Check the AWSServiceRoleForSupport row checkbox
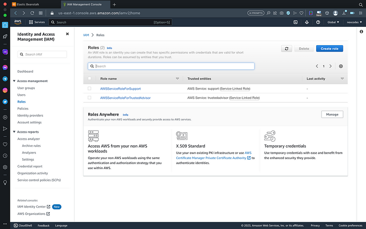366x229 pixels. [x=90, y=88]
